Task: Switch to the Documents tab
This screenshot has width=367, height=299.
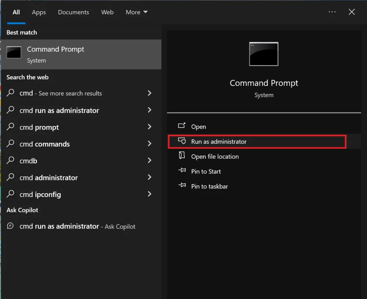Action: point(73,12)
